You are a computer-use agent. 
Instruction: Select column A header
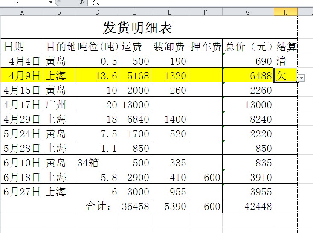22,12
